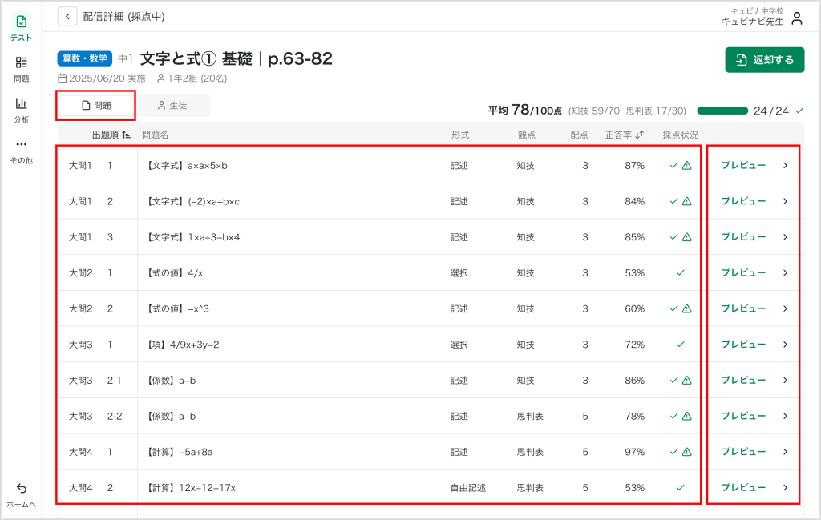821x520 pixels.
Task: Open プレビュー for 【式の値】–x^3
Action: 743,308
